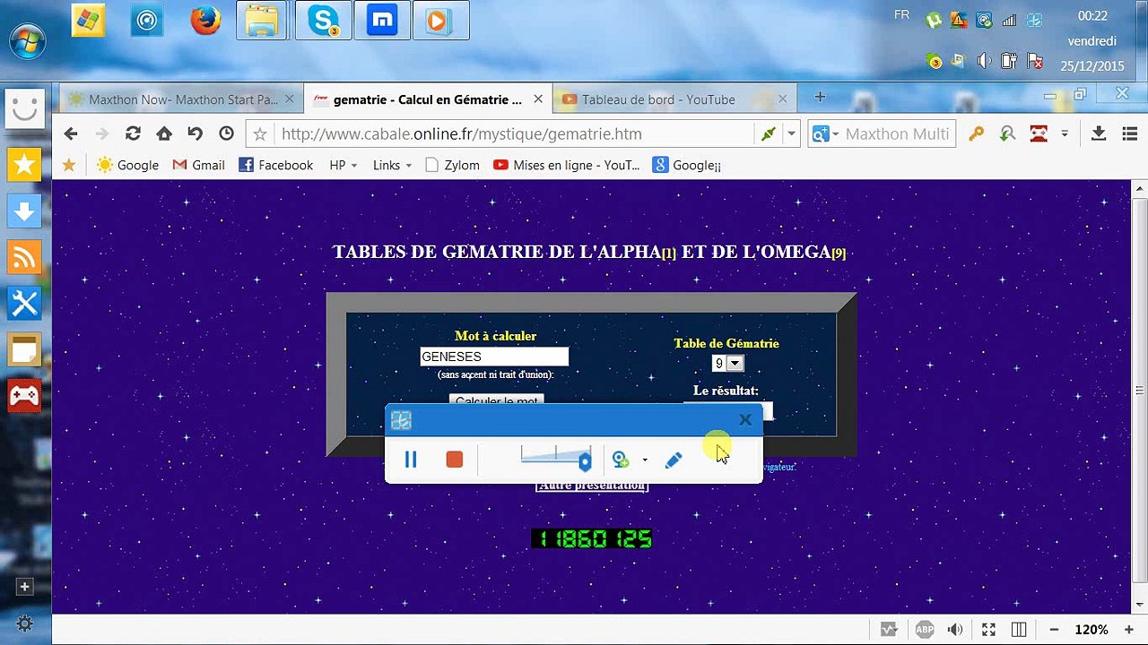The height and width of the screenshot is (645, 1148).
Task: Open the Maxthon main menu list icon
Action: (1129, 133)
